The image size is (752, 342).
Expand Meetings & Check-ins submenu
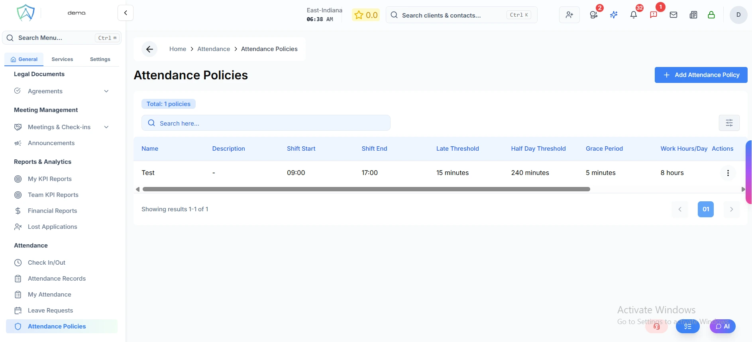click(x=106, y=127)
